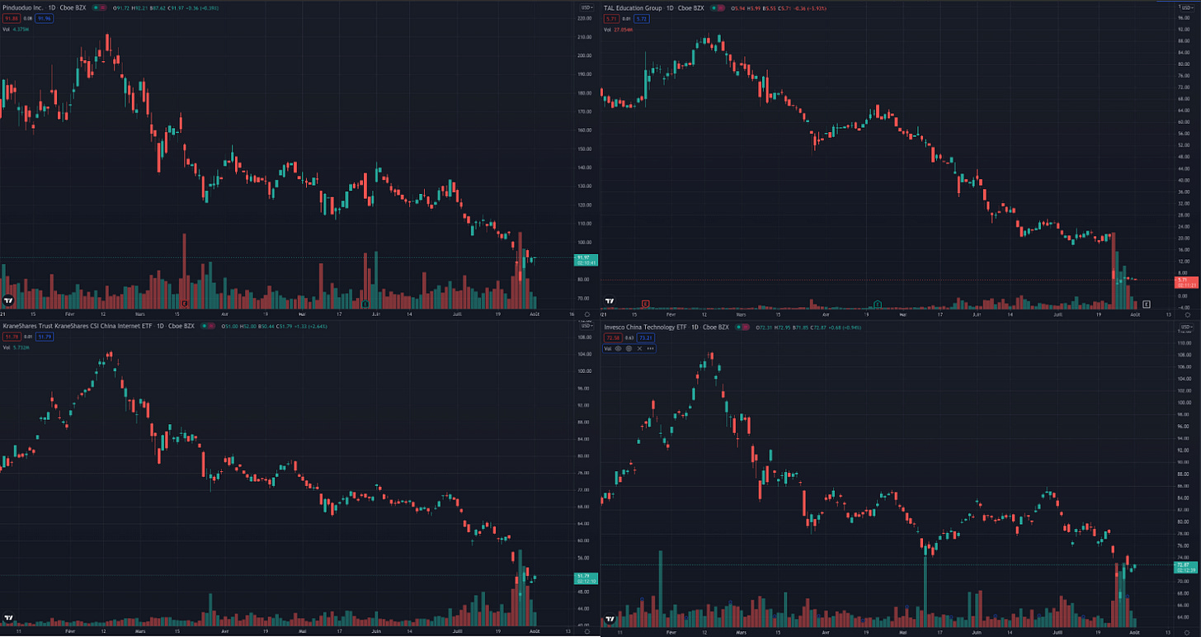The height and width of the screenshot is (637, 1201).
Task: Open chart settings gear on KraneShares chart
Action: coord(586,630)
